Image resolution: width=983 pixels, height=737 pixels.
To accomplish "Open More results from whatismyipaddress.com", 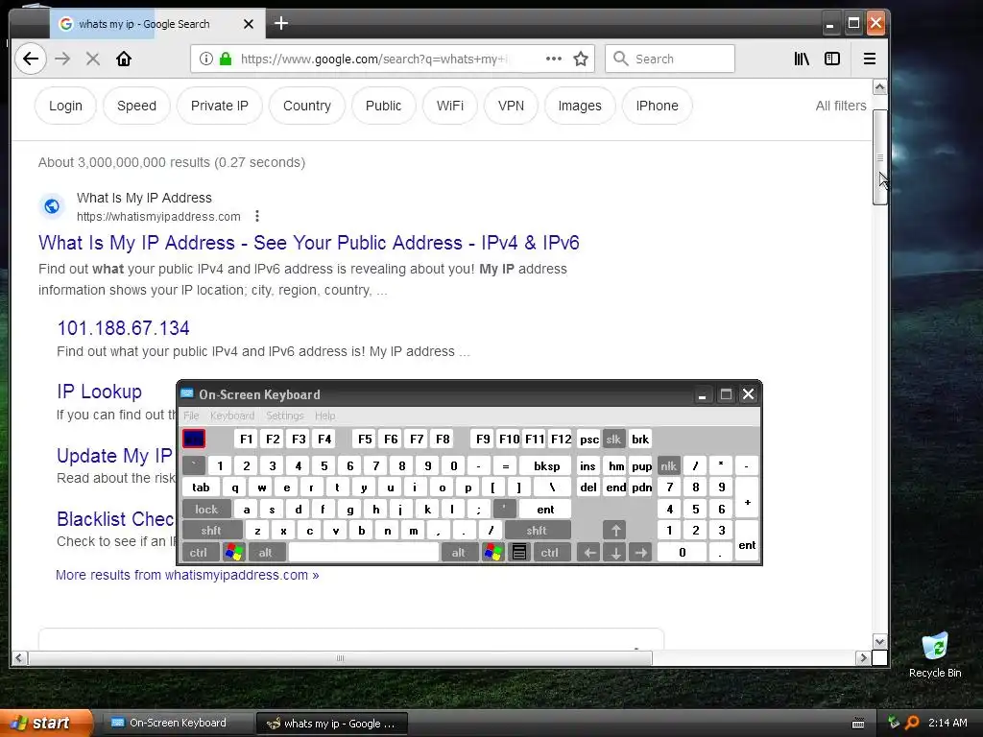I will pyautogui.click(x=187, y=575).
